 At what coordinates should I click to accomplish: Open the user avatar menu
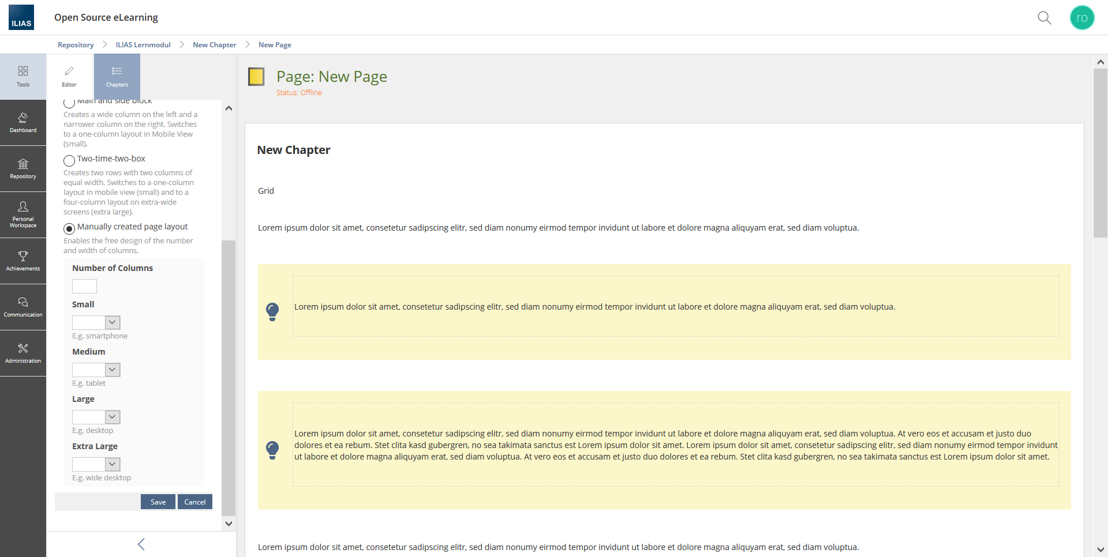pos(1081,18)
